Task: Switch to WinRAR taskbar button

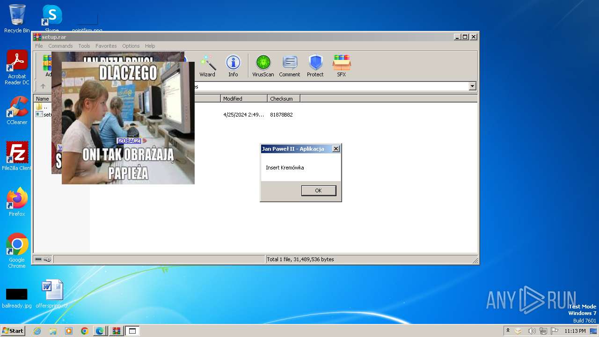Action: (116, 331)
